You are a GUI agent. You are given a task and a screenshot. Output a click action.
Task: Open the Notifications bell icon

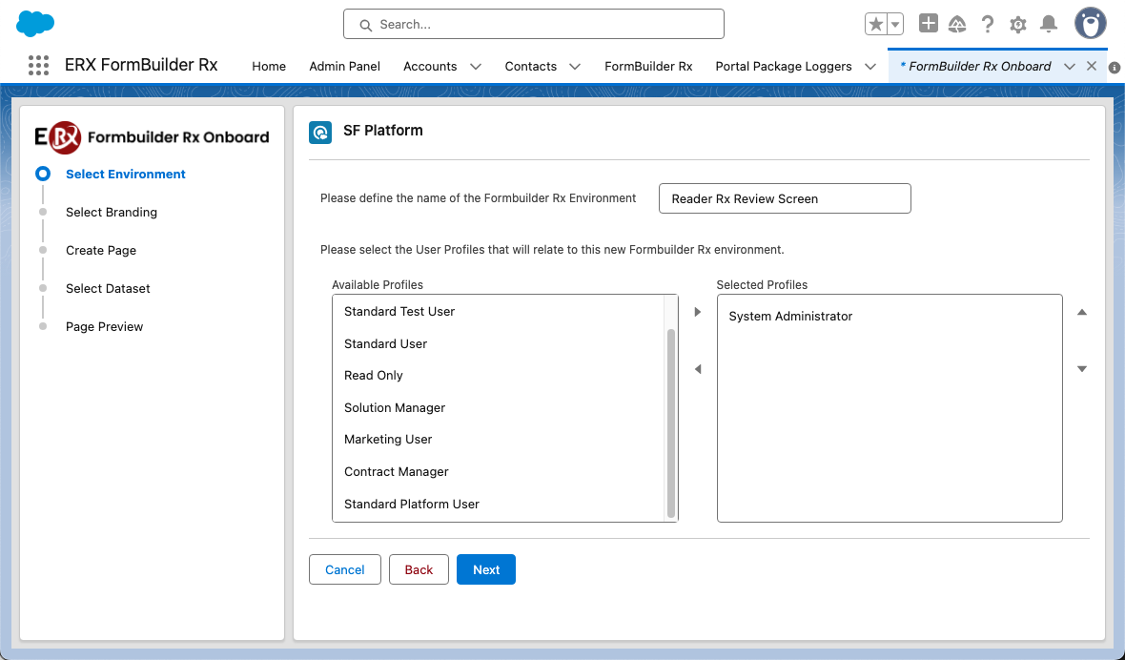pos(1049,25)
